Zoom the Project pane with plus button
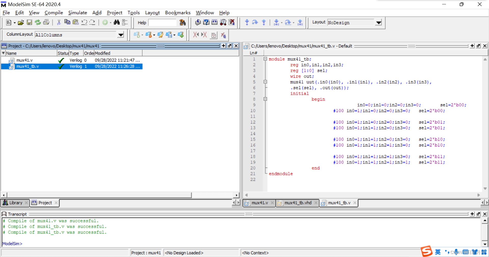The image size is (489, 257). [223, 46]
